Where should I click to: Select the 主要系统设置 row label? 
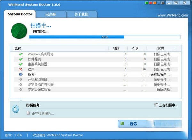coord(37,64)
